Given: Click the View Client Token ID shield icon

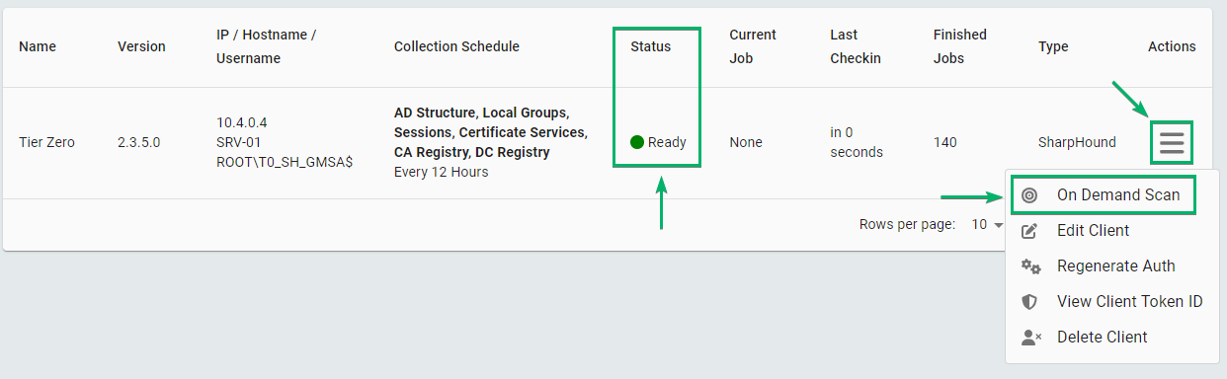Looking at the screenshot, I should tap(1029, 301).
